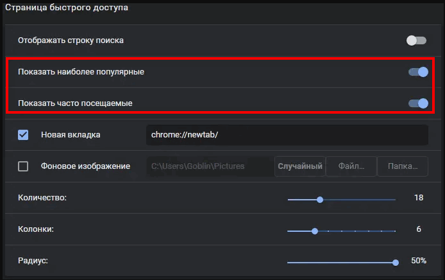Click the Количество slider handle
This screenshot has height=280, width=445.
point(320,200)
